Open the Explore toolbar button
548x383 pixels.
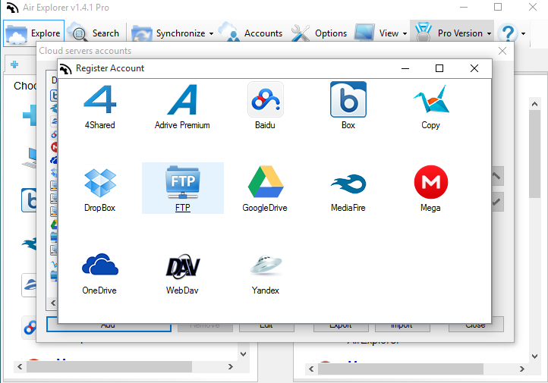click(x=34, y=33)
